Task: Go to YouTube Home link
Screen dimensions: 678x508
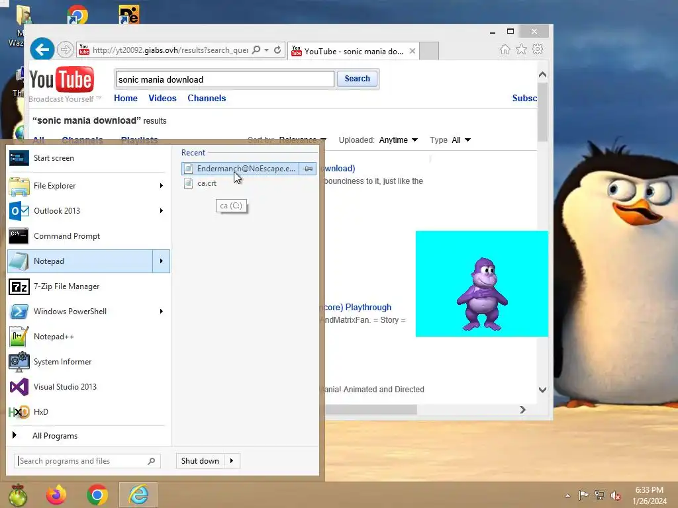Action: click(126, 98)
